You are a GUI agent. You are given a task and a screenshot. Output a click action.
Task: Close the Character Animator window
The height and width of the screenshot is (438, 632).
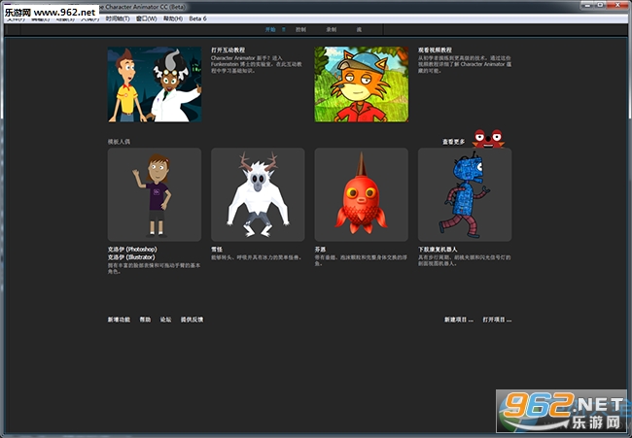(x=617, y=5)
